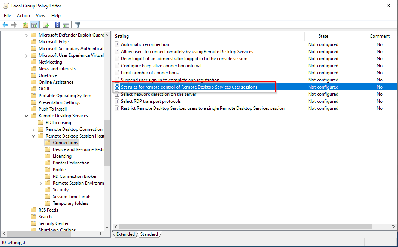
Task: Sort the list by the State column header
Action: pos(323,36)
